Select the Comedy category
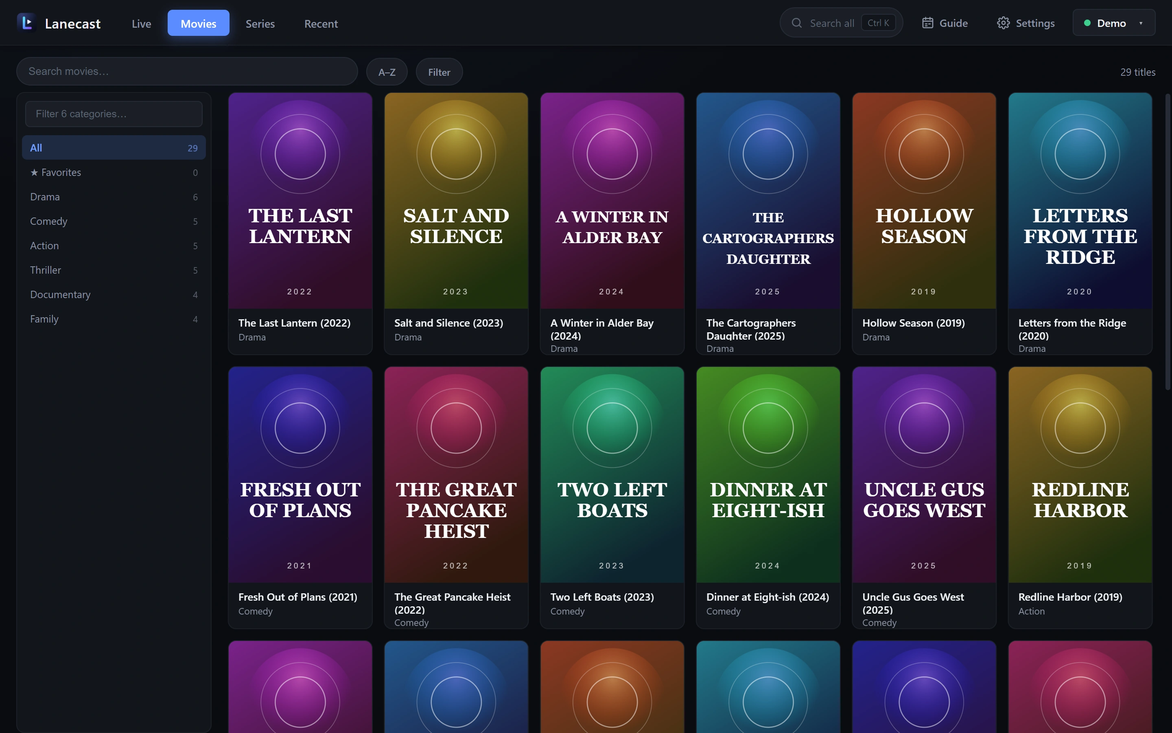Viewport: 1172px width, 733px height. 114,221
